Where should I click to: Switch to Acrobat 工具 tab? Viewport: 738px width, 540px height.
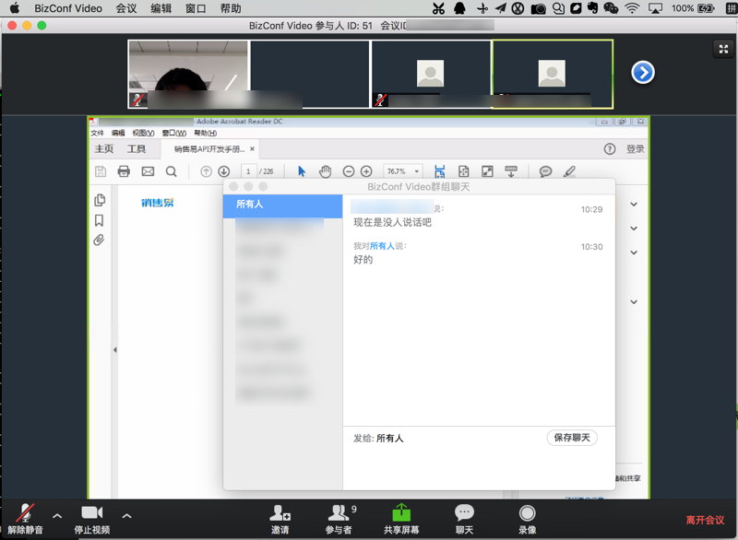(137, 149)
